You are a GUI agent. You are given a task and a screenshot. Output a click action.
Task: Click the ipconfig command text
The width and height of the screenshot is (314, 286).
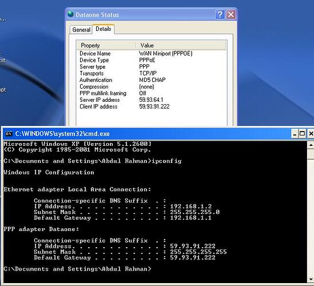pyautogui.click(x=166, y=161)
